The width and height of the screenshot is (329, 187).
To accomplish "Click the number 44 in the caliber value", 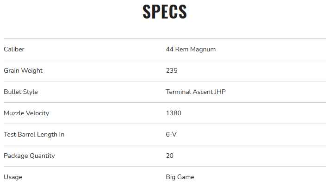I will (x=170, y=50).
